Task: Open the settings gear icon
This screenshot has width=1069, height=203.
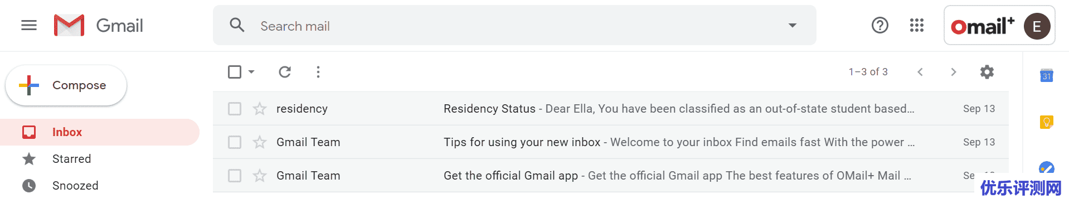Action: pos(987,72)
